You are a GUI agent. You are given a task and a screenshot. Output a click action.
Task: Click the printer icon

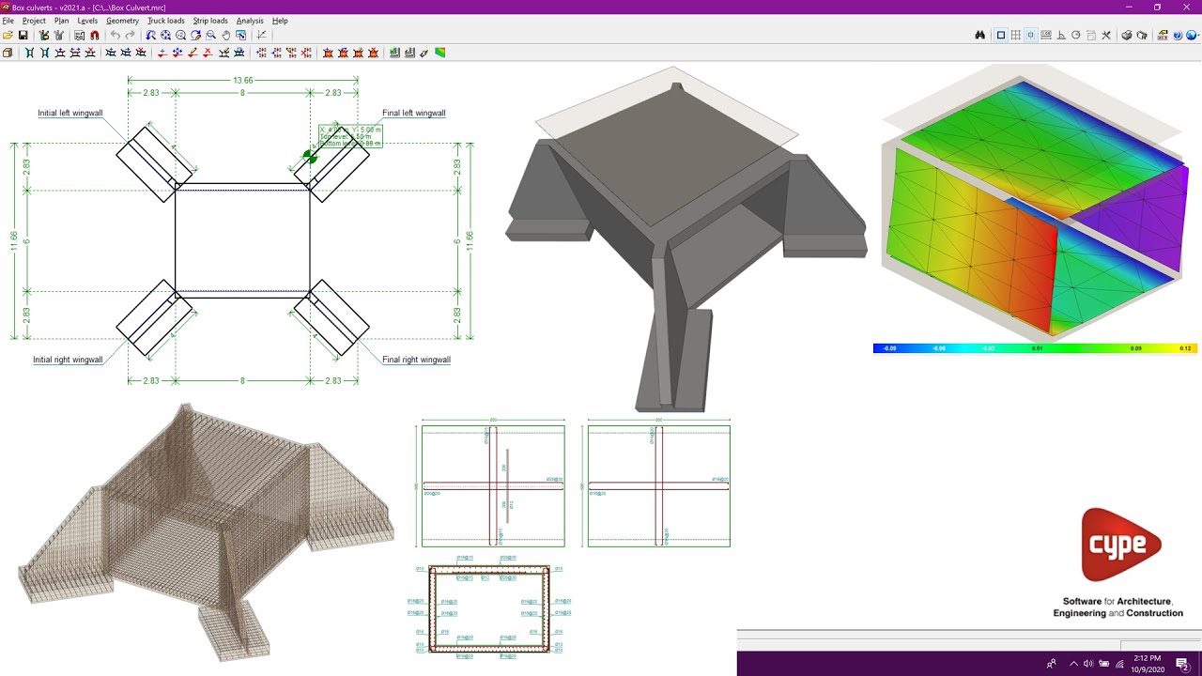1126,36
